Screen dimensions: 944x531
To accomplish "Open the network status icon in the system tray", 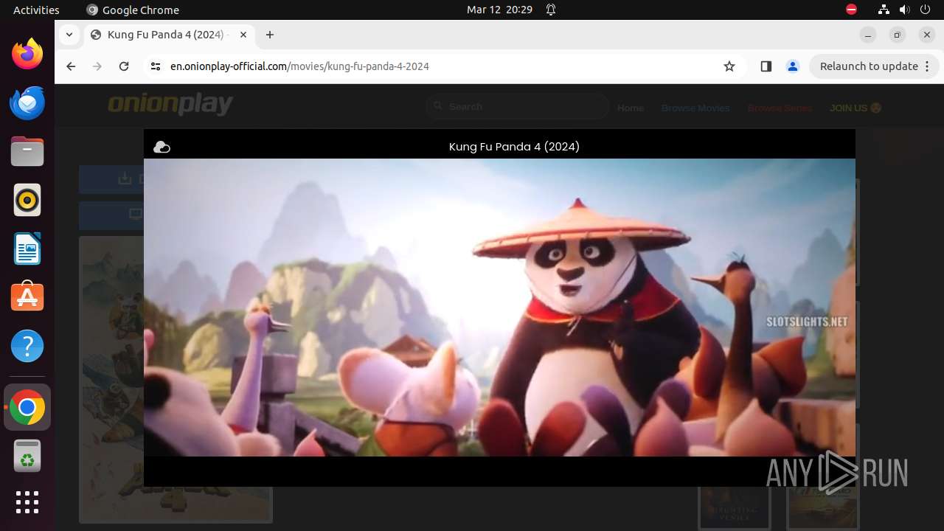I will pos(884,10).
